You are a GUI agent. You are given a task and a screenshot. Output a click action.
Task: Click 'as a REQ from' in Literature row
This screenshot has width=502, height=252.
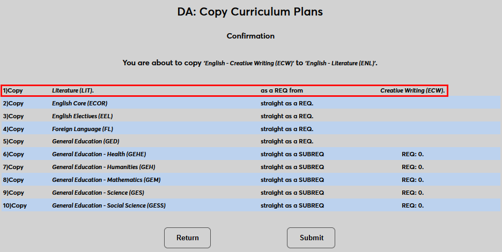point(282,90)
